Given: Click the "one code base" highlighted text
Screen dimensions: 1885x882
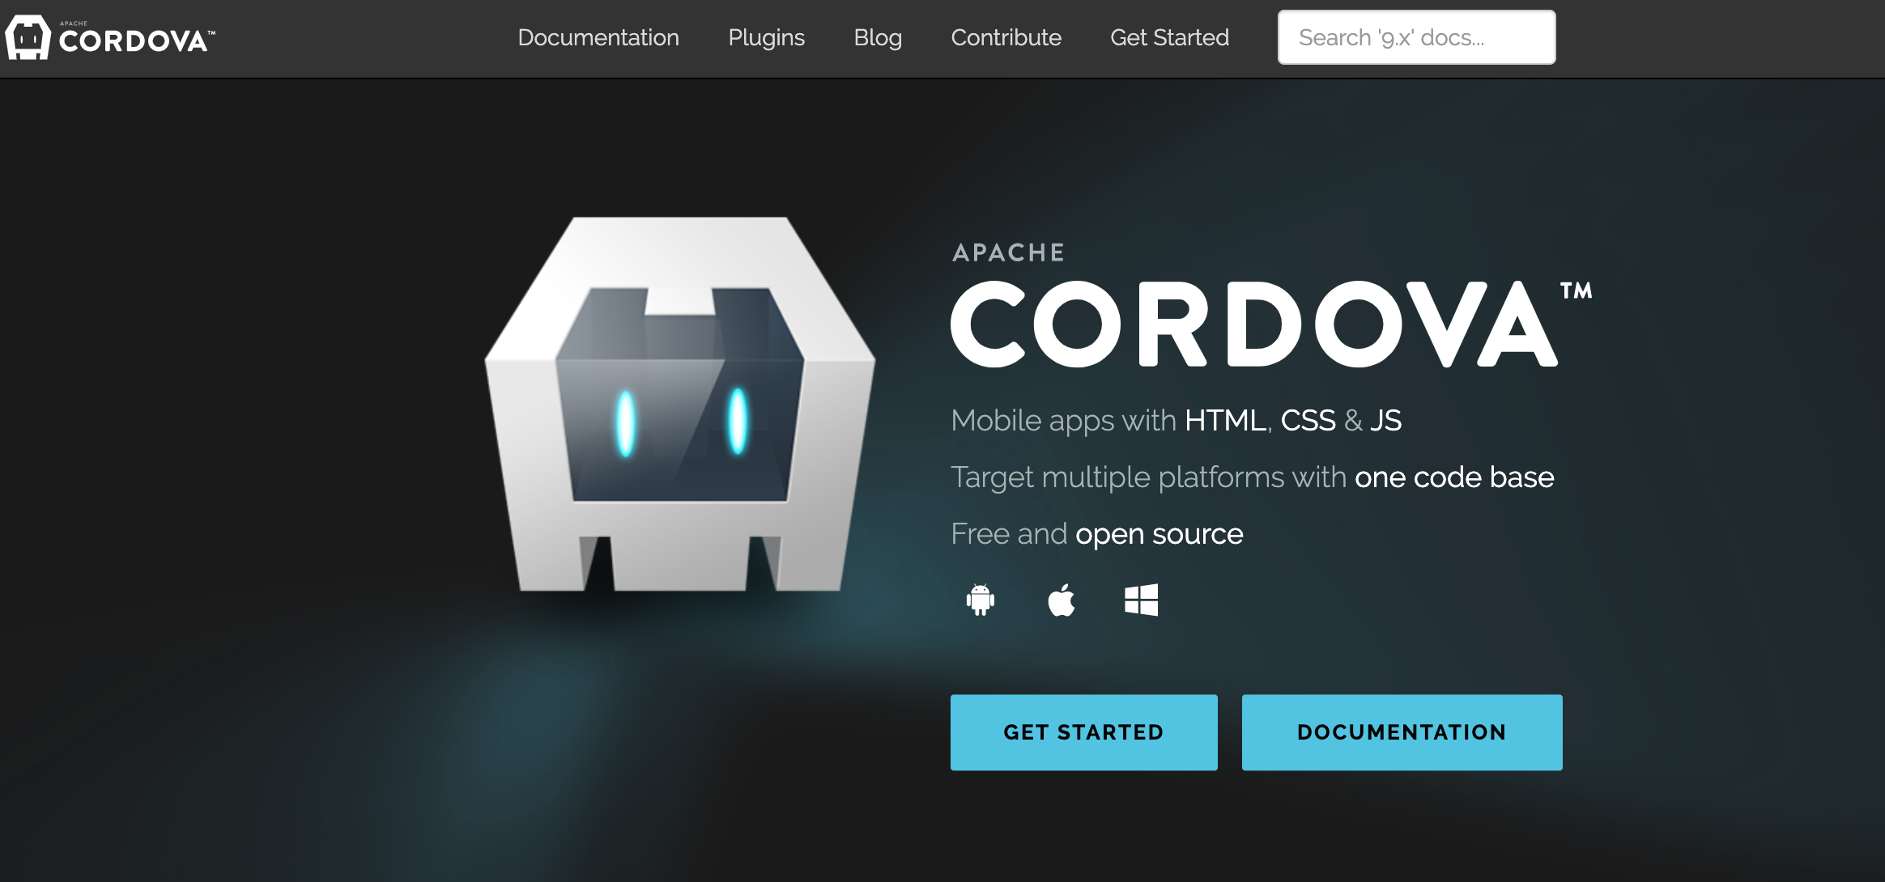Looking at the screenshot, I should click(x=1454, y=477).
